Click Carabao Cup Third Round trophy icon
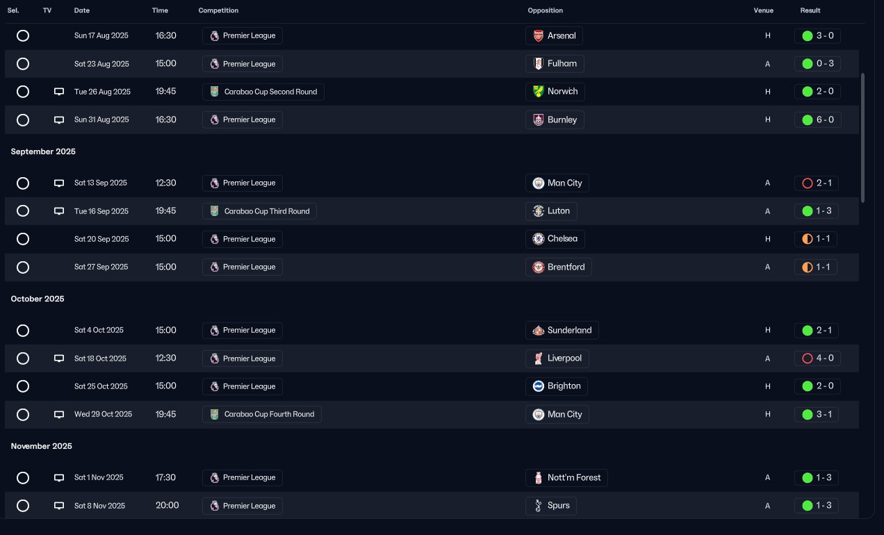Image resolution: width=884 pixels, height=535 pixels. click(x=214, y=211)
